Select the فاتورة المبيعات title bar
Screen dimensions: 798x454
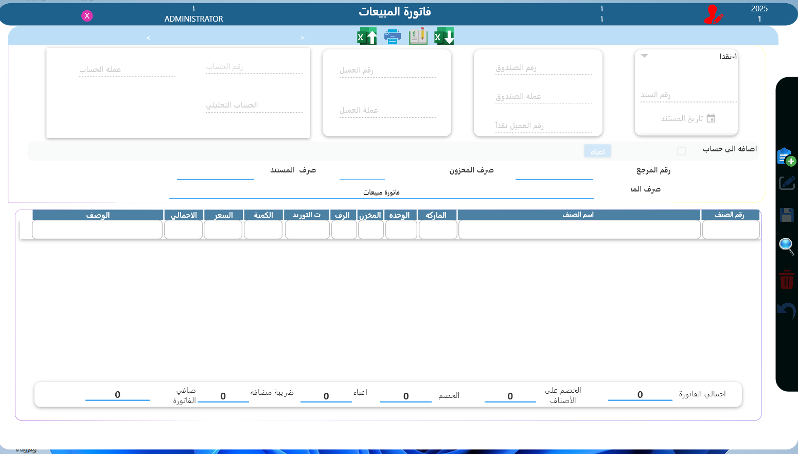pos(395,11)
